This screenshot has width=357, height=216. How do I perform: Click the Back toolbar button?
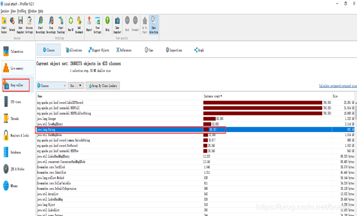127,24
